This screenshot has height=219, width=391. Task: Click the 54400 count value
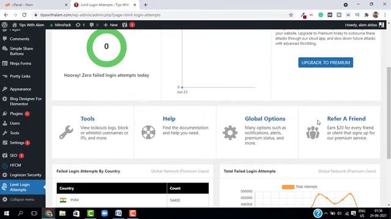(x=175, y=200)
